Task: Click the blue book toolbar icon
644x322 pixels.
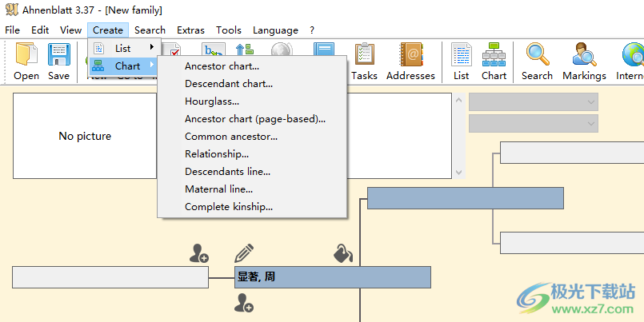Action: click(324, 50)
